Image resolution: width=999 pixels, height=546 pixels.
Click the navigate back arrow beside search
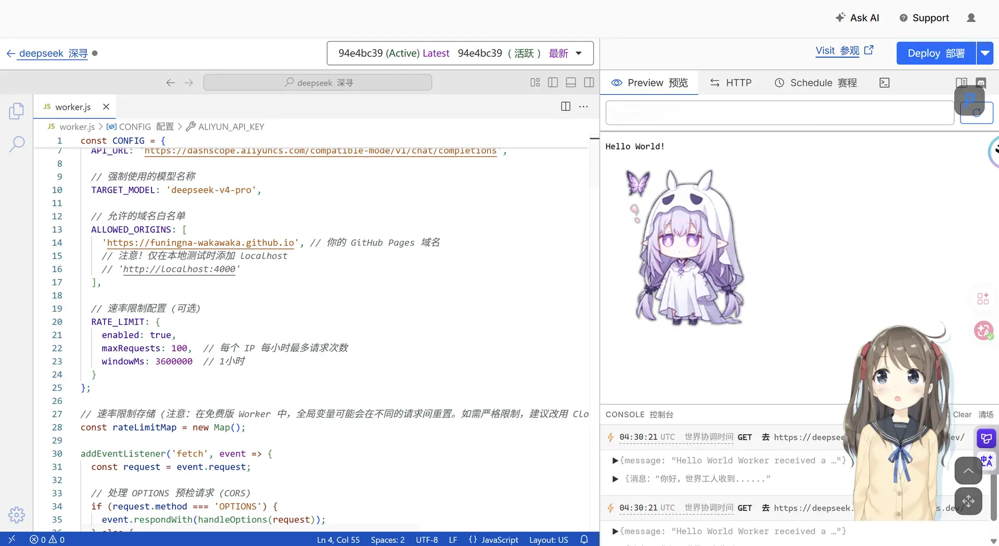pos(170,83)
